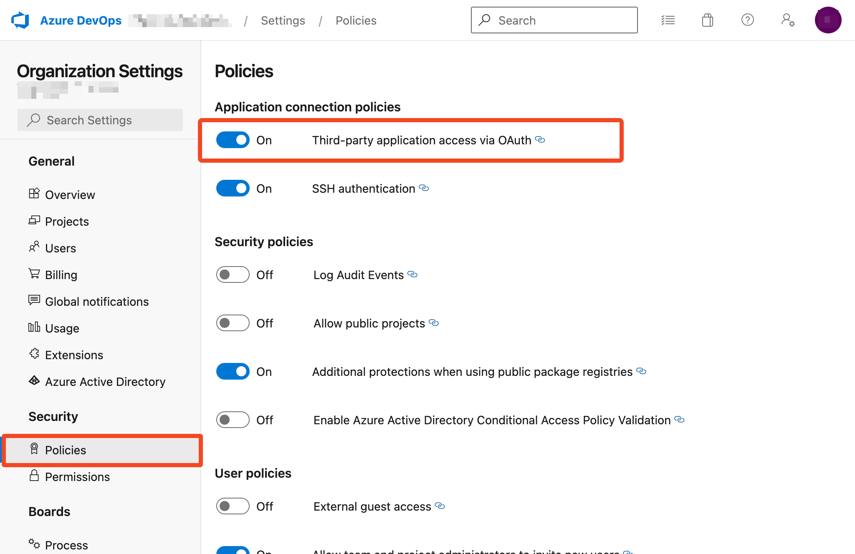Click the Azure Active Directory diamond icon
The height and width of the screenshot is (554, 855).
coord(34,380)
